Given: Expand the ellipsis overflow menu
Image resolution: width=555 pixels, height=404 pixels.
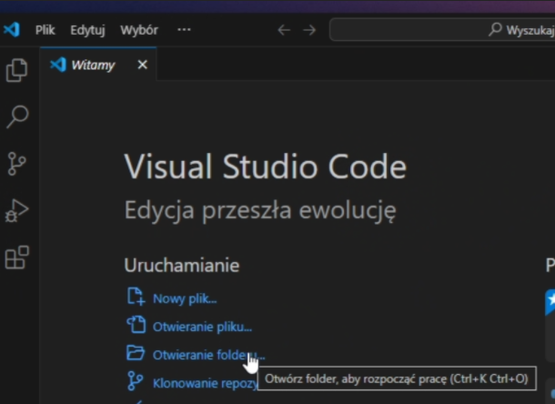Looking at the screenshot, I should [x=184, y=30].
